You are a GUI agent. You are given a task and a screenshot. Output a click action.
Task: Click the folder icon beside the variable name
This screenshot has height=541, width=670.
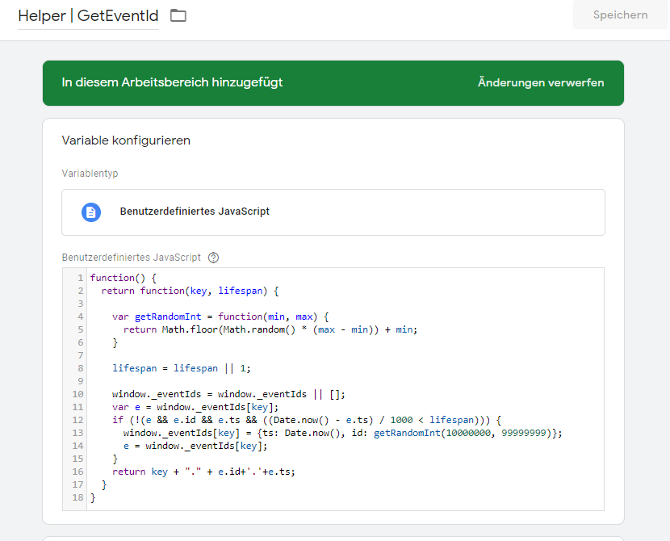click(x=178, y=15)
